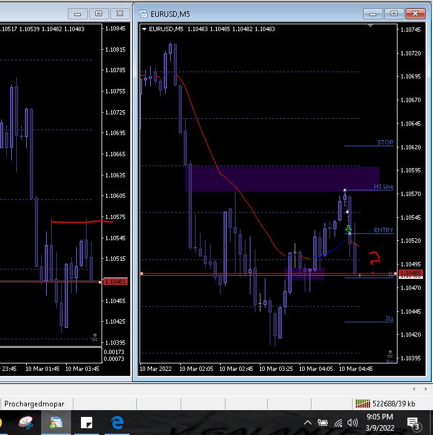Image resolution: width=433 pixels, height=435 pixels.
Task: Select the H1 Line label
Action: (x=384, y=187)
